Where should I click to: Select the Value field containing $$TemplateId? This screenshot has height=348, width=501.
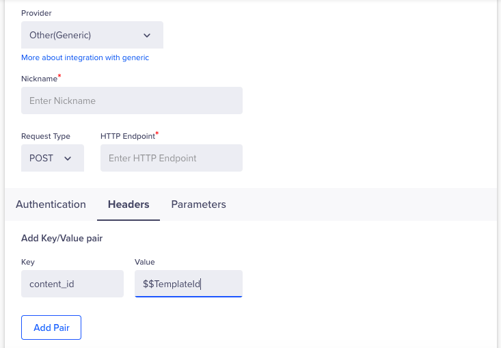(x=189, y=284)
